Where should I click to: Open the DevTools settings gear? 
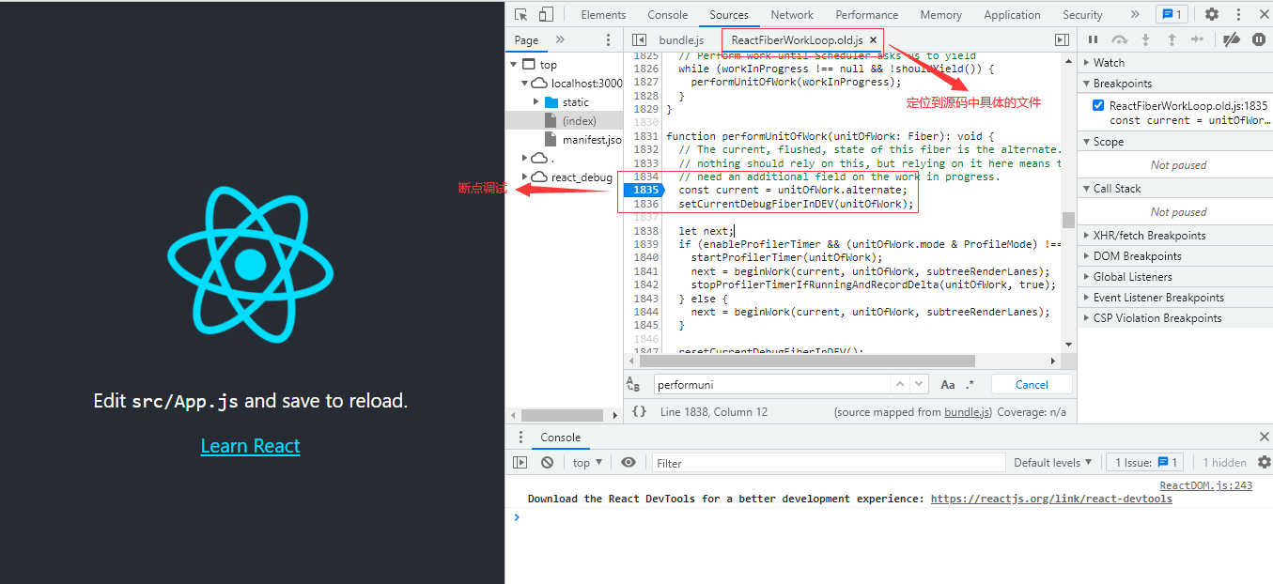tap(1212, 14)
